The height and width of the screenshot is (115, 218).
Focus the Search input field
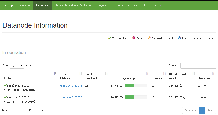[x=198, y=66]
